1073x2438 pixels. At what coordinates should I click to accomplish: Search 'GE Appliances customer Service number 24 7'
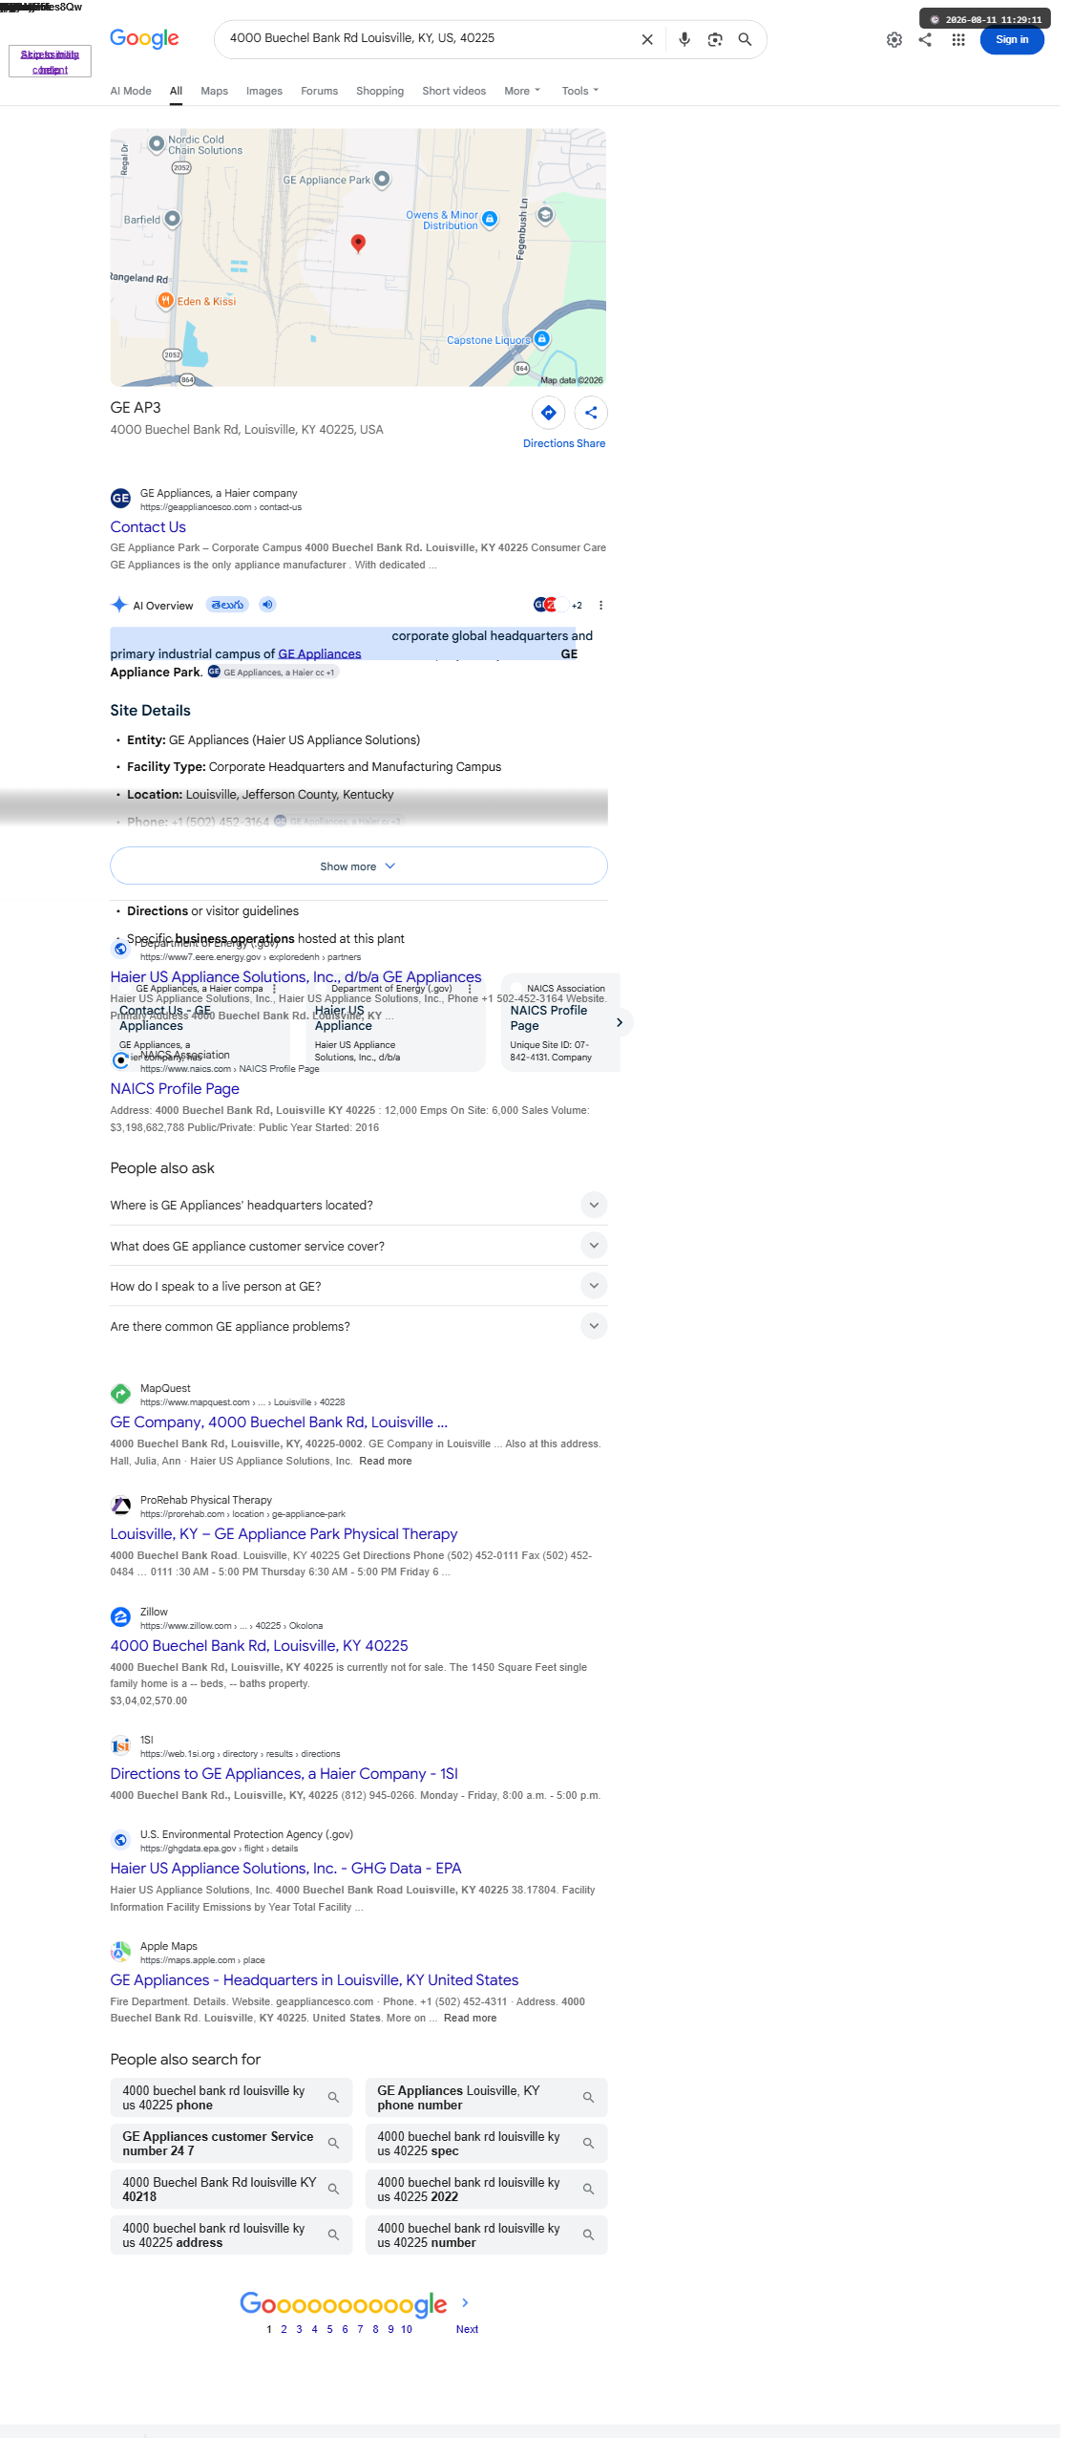click(231, 2143)
